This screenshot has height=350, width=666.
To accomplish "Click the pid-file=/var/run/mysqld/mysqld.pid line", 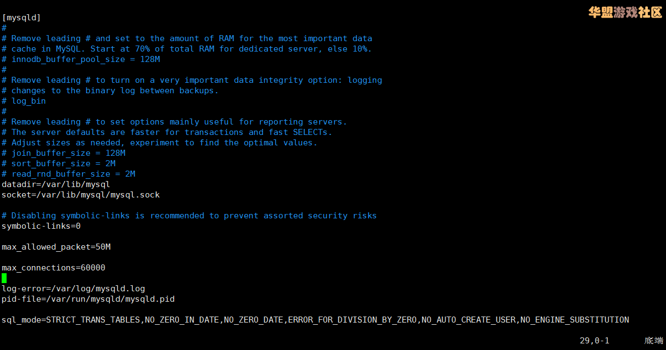I will pos(88,299).
